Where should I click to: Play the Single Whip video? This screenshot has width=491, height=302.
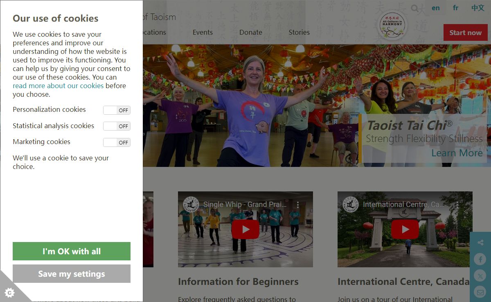coord(245,229)
